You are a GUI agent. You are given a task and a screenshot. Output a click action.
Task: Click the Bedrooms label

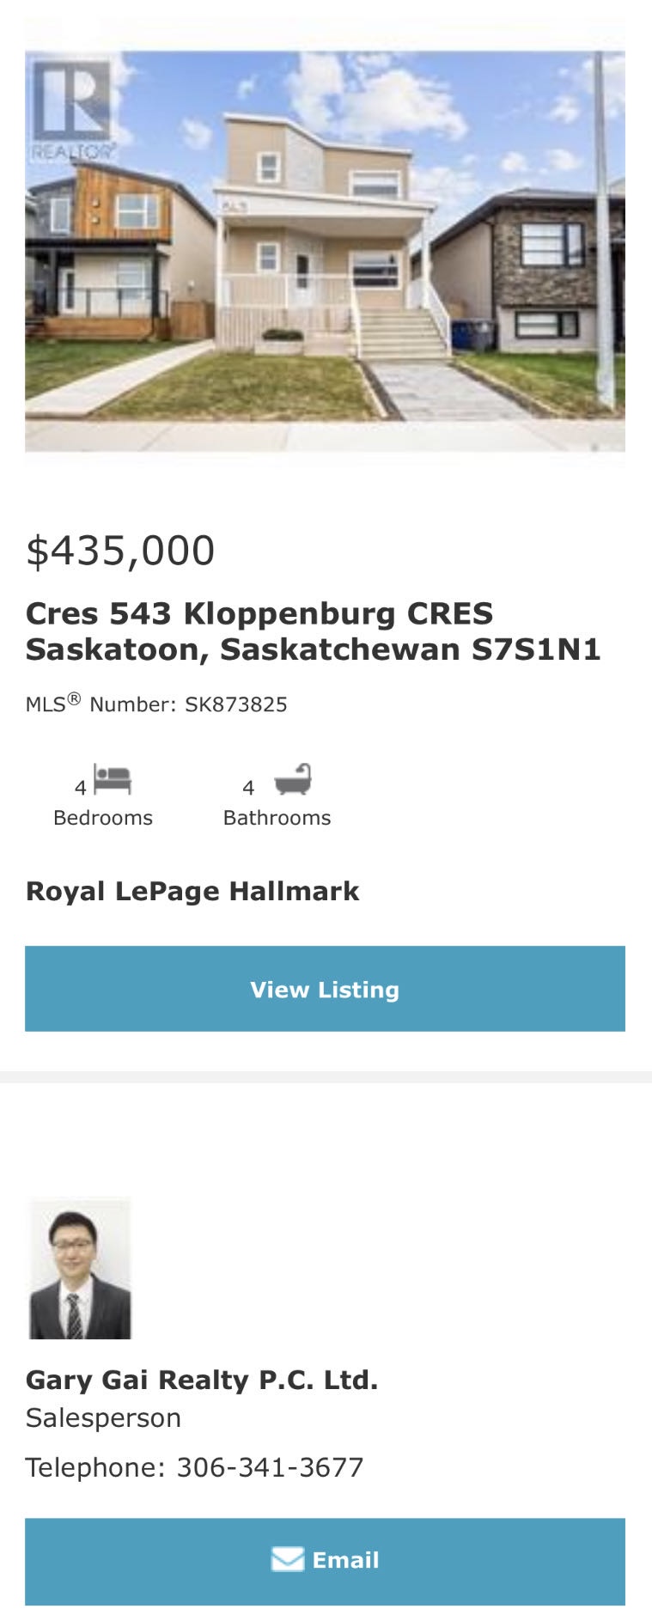(x=103, y=818)
